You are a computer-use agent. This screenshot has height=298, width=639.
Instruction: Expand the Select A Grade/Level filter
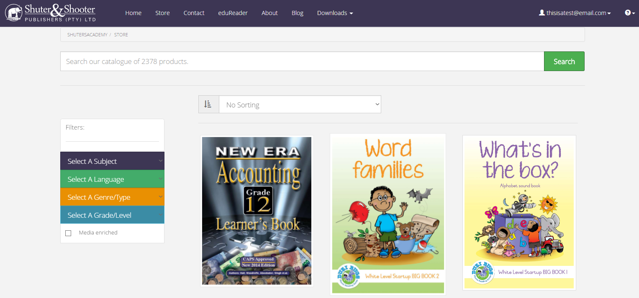(x=112, y=215)
